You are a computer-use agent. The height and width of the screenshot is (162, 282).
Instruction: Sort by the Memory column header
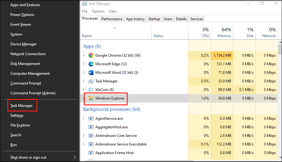click(x=224, y=36)
